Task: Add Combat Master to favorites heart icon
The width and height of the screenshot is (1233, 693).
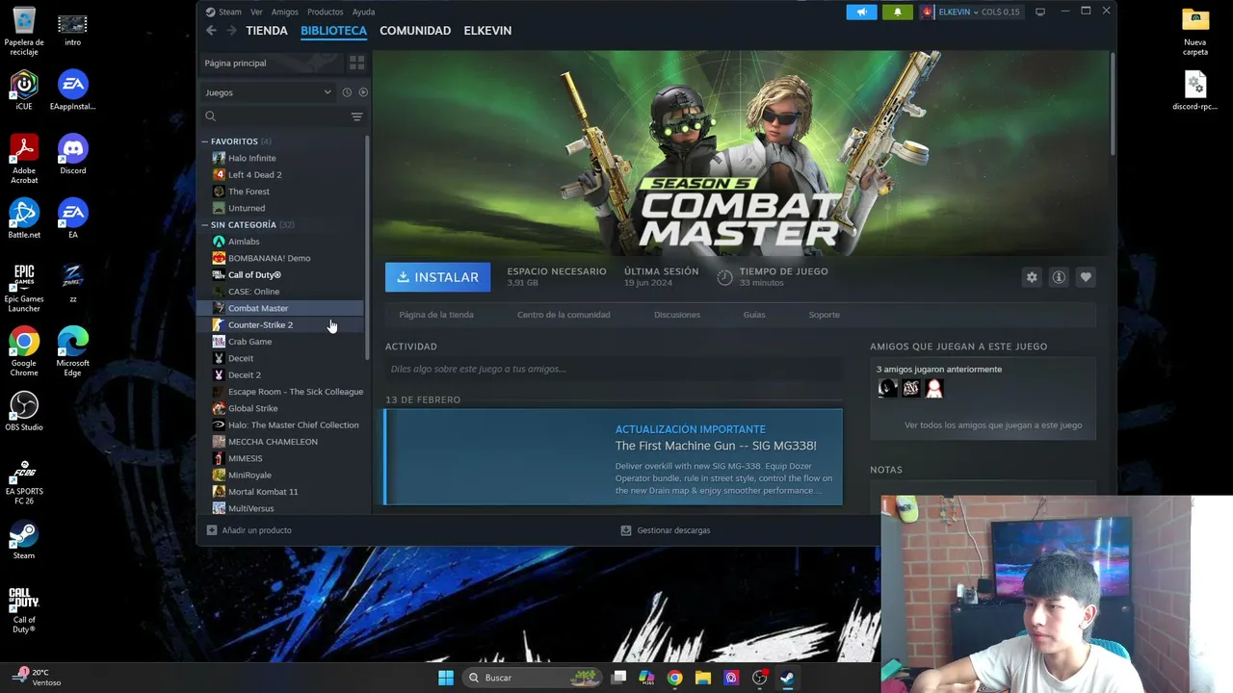Action: [1086, 277]
